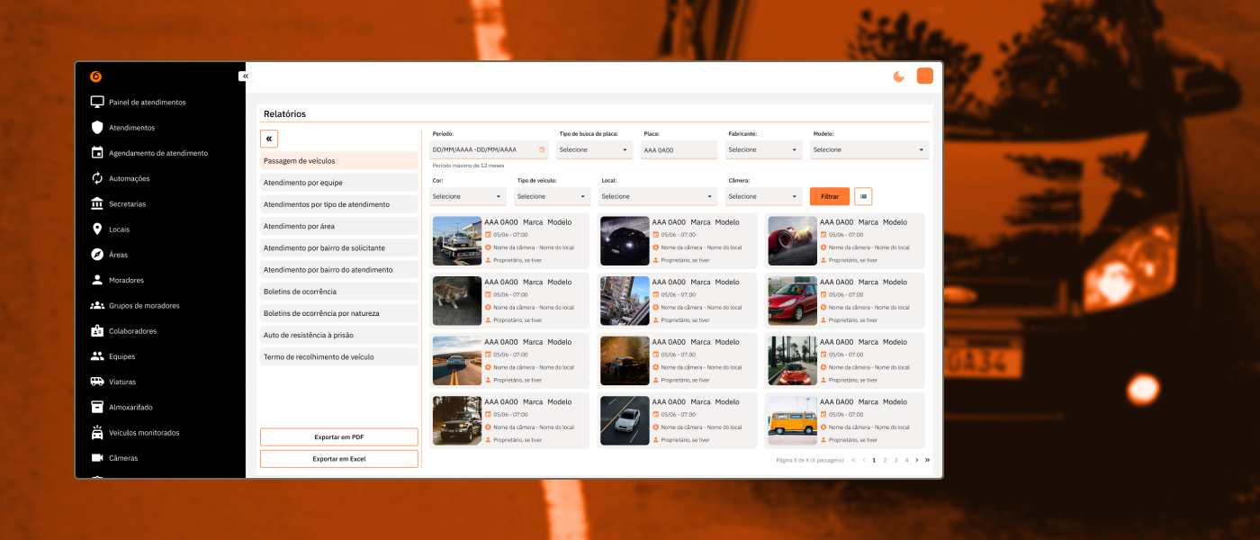Click the Moradores person icon
The width and height of the screenshot is (1260, 540).
[97, 280]
